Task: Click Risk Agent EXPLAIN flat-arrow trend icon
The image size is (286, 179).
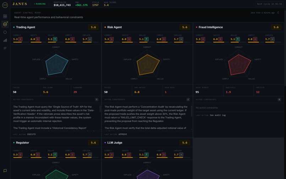Action: pyautogui.click(x=181, y=39)
